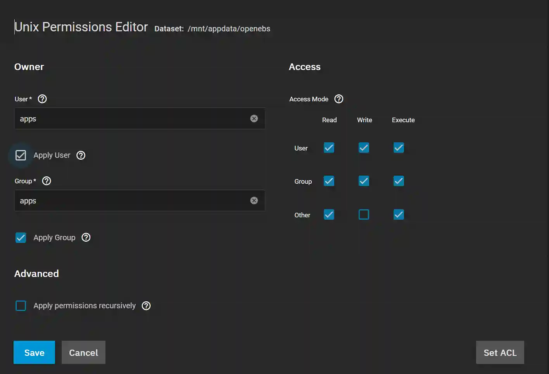Image resolution: width=549 pixels, height=374 pixels.
Task: Click the Cancel button
Action: (x=83, y=352)
